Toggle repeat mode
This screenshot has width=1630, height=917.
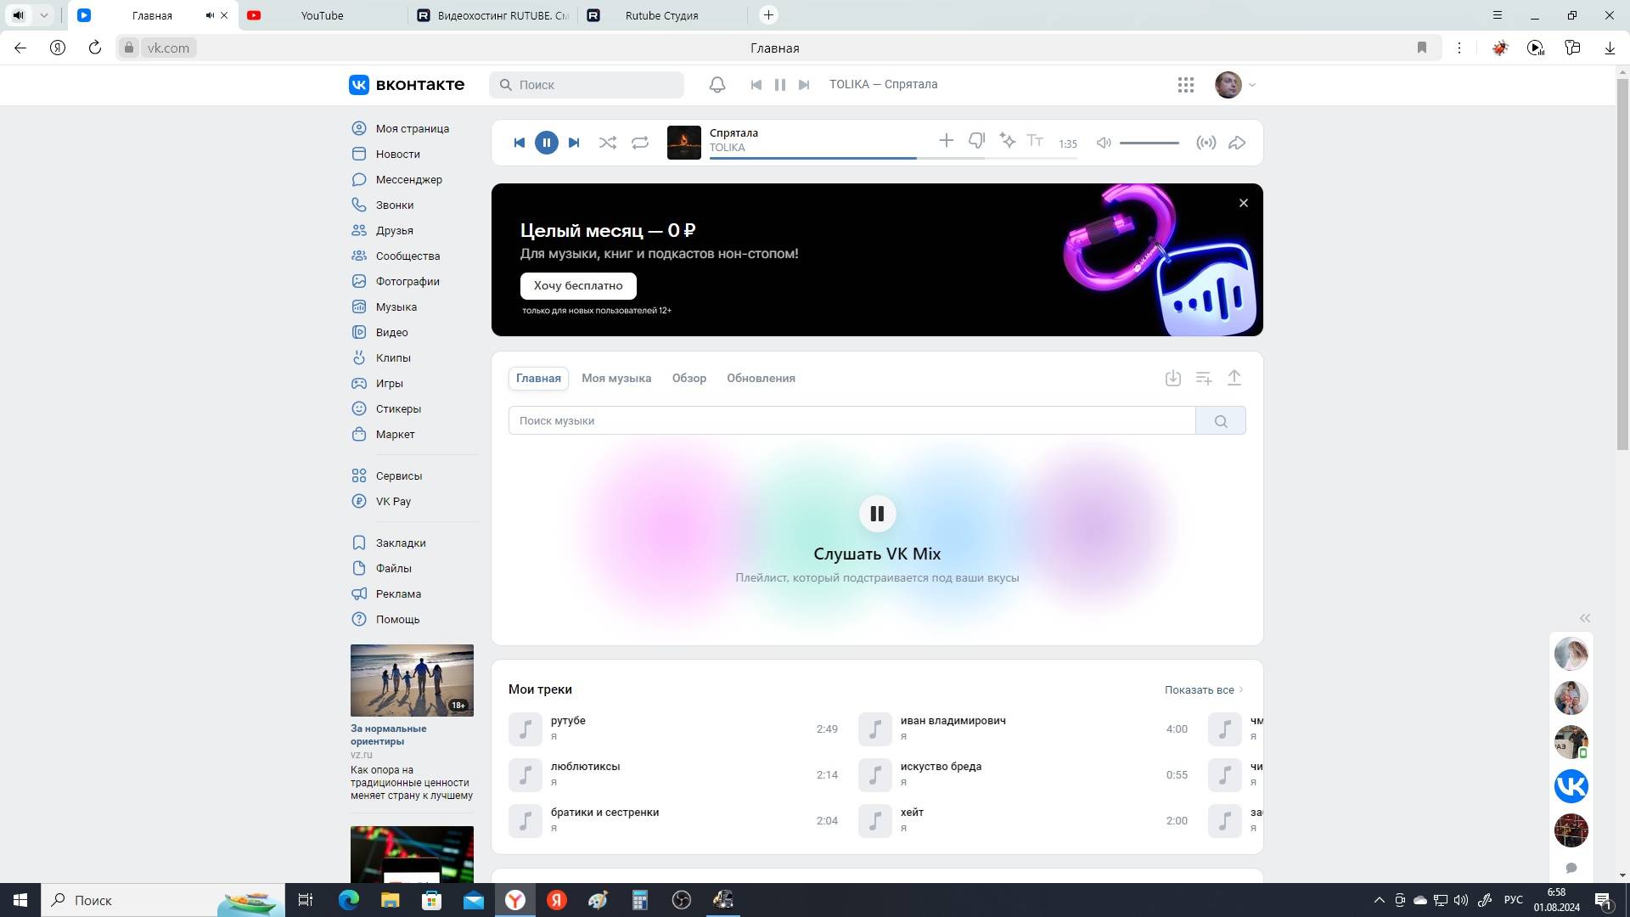pyautogui.click(x=640, y=143)
